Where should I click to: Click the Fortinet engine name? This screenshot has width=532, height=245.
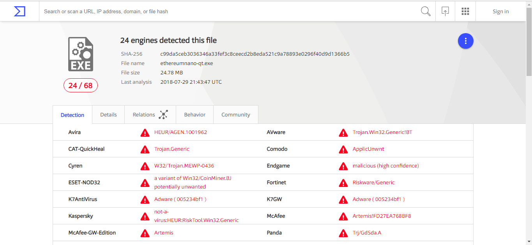tap(276, 182)
